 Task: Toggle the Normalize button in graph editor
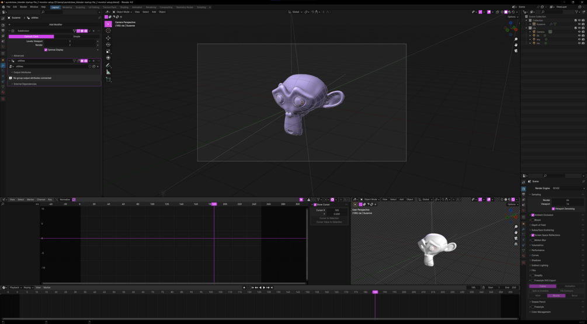pyautogui.click(x=65, y=200)
